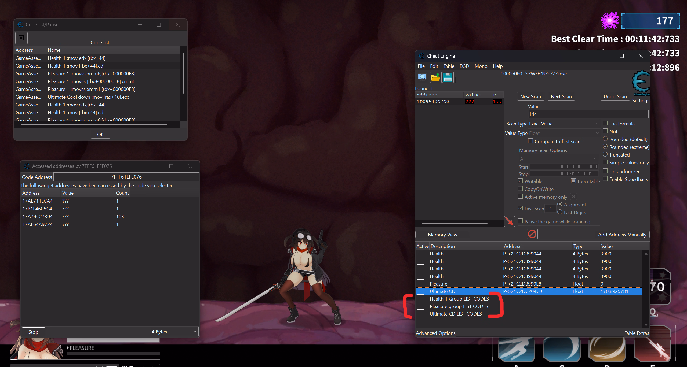Click skill icon with running figure

[516, 350]
